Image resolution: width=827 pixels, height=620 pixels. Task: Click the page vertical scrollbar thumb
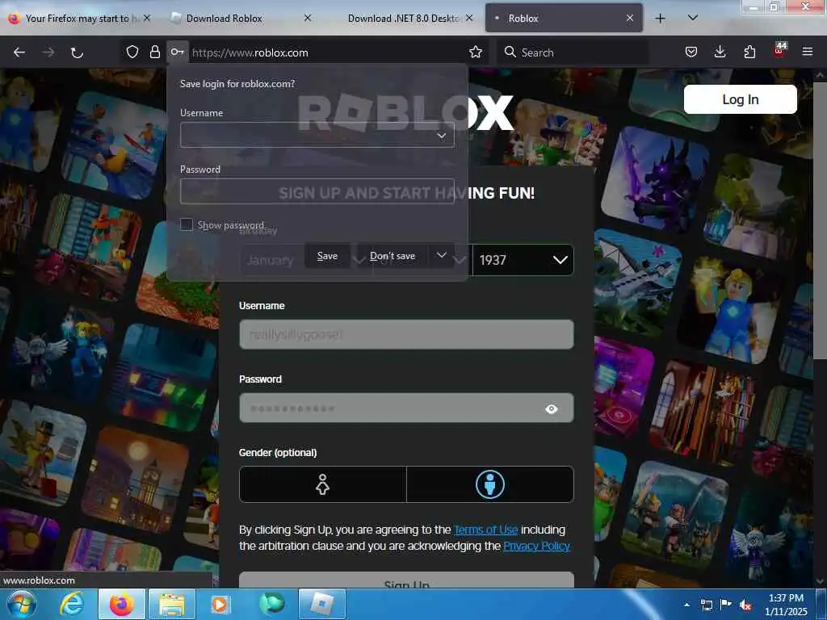point(819,220)
